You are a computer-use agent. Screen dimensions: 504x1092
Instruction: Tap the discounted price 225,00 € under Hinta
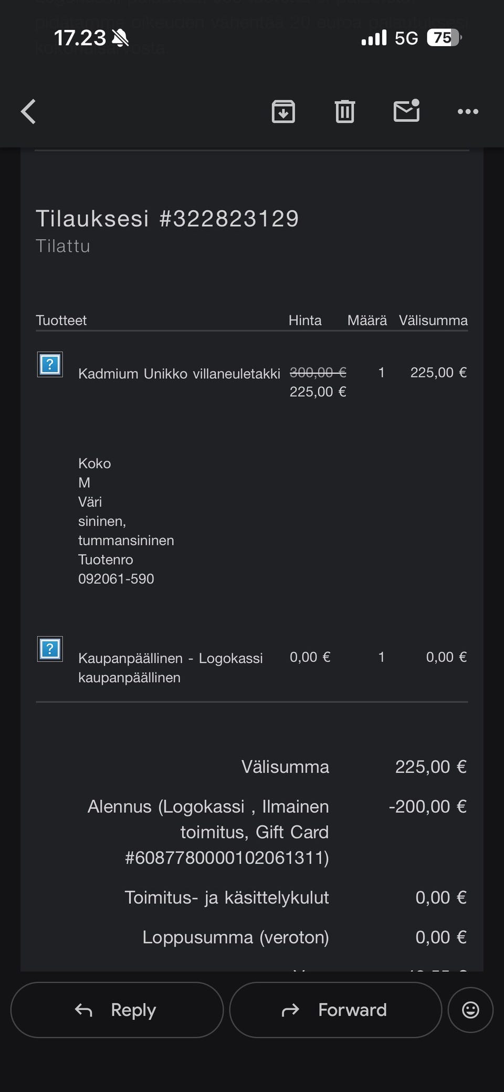318,392
